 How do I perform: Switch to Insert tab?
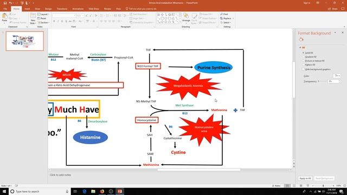pyautogui.click(x=27, y=9)
